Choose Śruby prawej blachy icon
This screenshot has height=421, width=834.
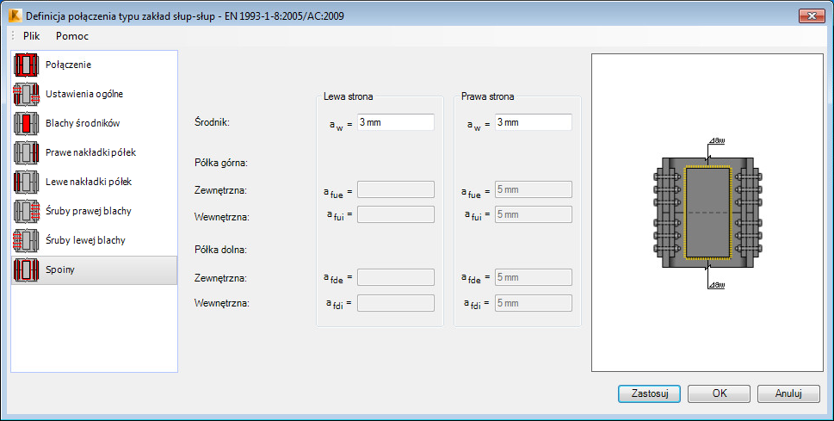coord(26,211)
